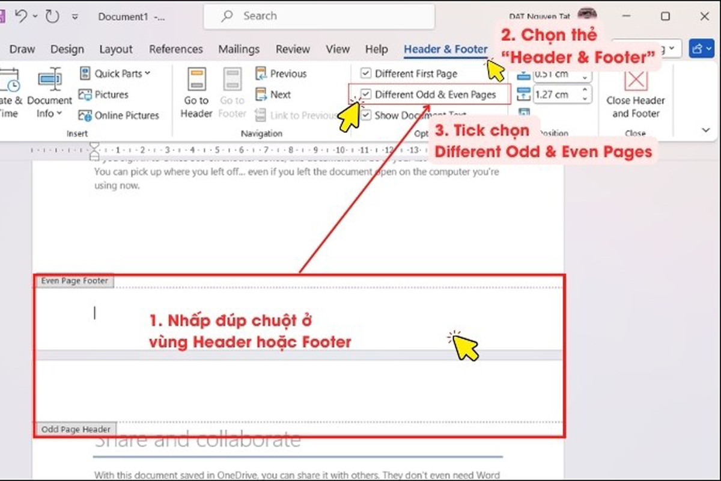Place cursor in the Even Page Footer area

pyautogui.click(x=299, y=319)
